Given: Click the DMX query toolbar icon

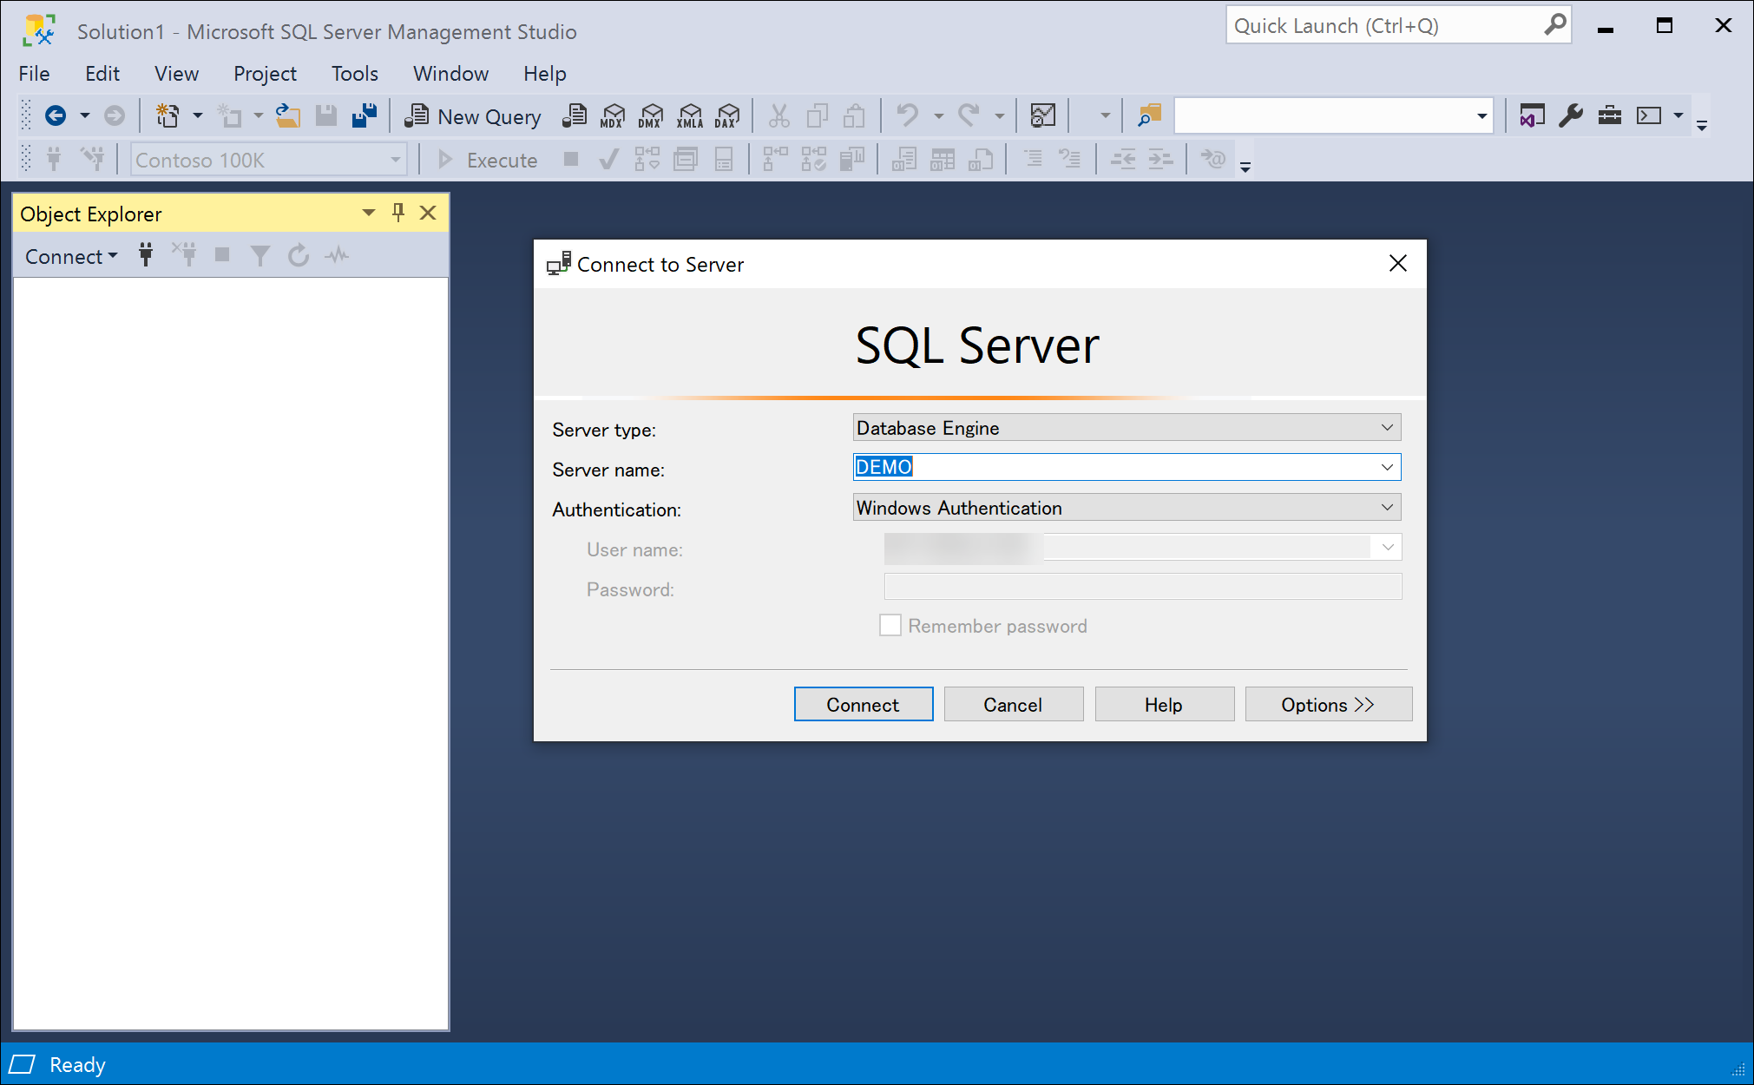Looking at the screenshot, I should 651,115.
